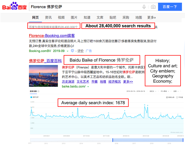Open the 佛罗伦萨_百度百科 result
Screen dimensions: 185x145
click(45, 61)
